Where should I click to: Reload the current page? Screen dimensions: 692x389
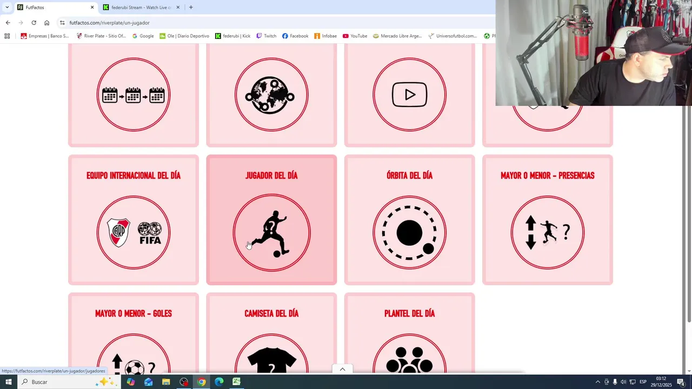(34, 23)
